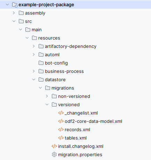Click the XML icon beside records.xml
The width and height of the screenshot is (151, 160).
61,130
